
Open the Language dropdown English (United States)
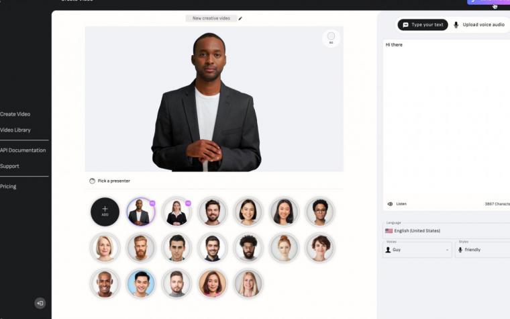446,231
